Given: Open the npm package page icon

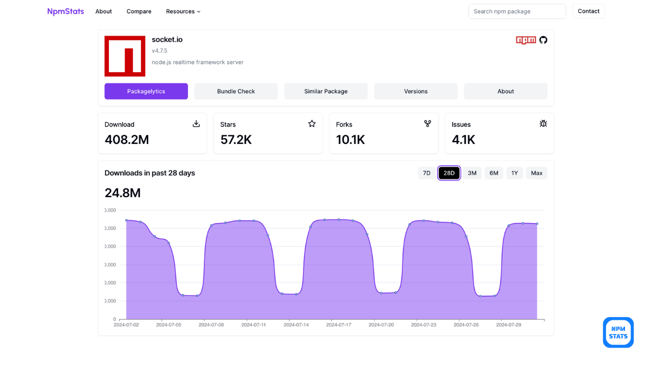Looking at the screenshot, I should point(526,40).
